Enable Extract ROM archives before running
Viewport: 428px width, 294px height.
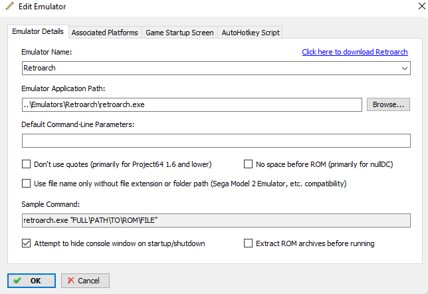click(x=248, y=243)
